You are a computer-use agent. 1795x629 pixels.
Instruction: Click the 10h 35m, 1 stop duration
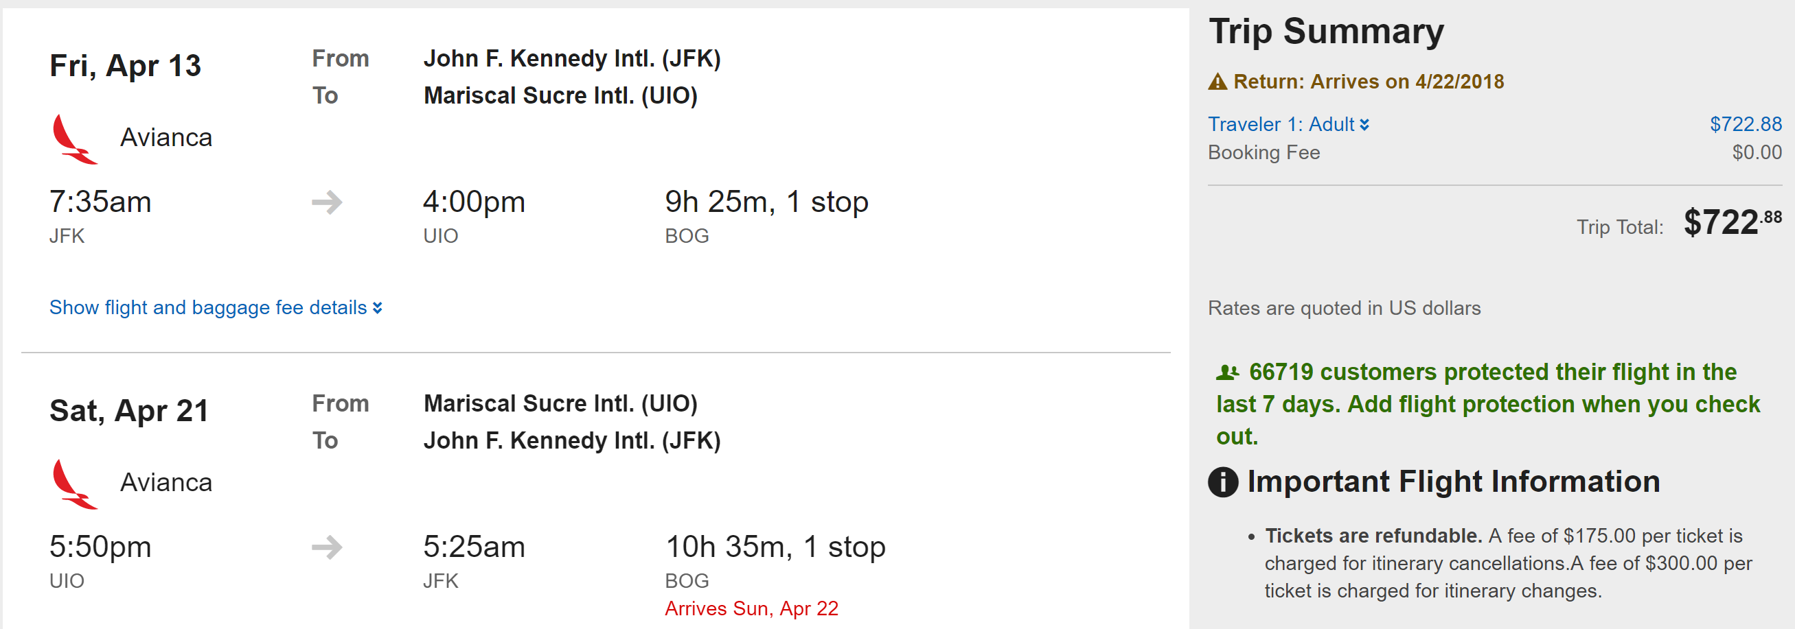pyautogui.click(x=775, y=547)
